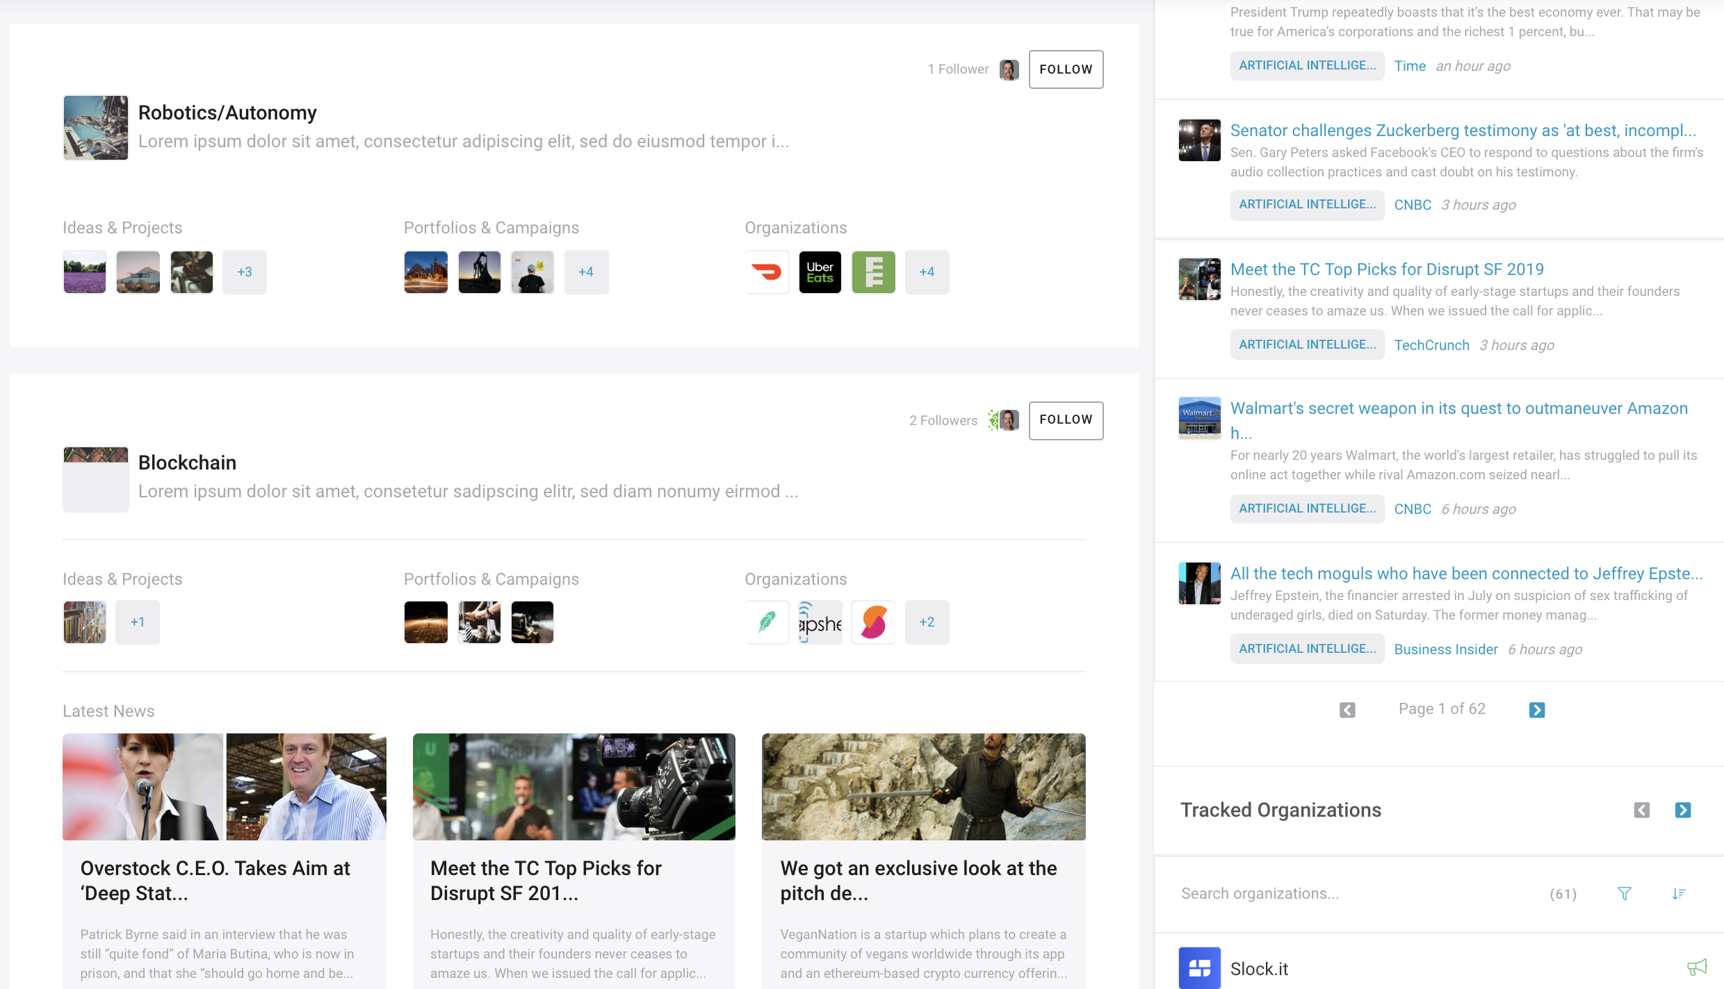Click Slock.it megaphone icon

[x=1697, y=967]
